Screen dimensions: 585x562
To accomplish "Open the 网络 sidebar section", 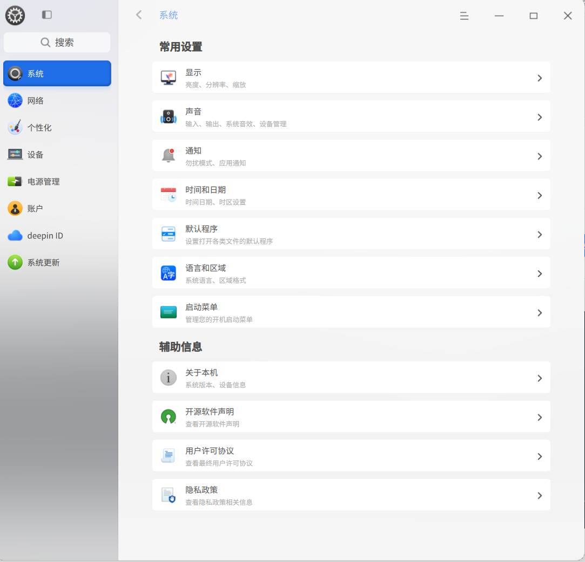I will 57,100.
